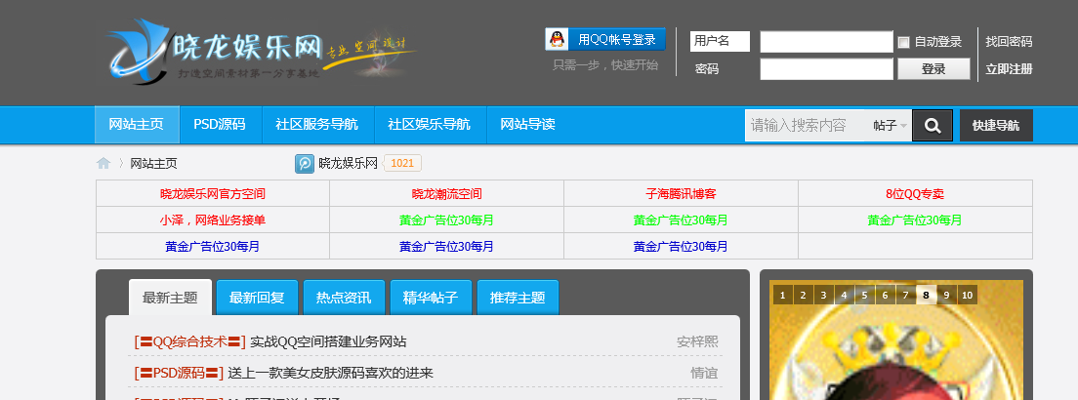Click in the username input field
Viewport: 1078px width, 400px height.
point(826,42)
